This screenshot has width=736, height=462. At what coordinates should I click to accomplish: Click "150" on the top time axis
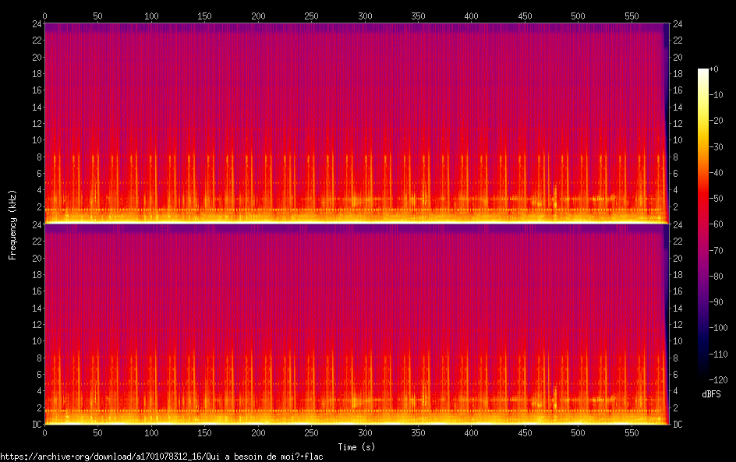[204, 16]
